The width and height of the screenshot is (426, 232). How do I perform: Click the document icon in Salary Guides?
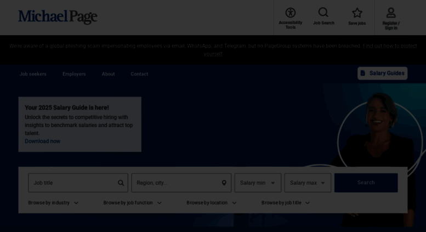(363, 73)
